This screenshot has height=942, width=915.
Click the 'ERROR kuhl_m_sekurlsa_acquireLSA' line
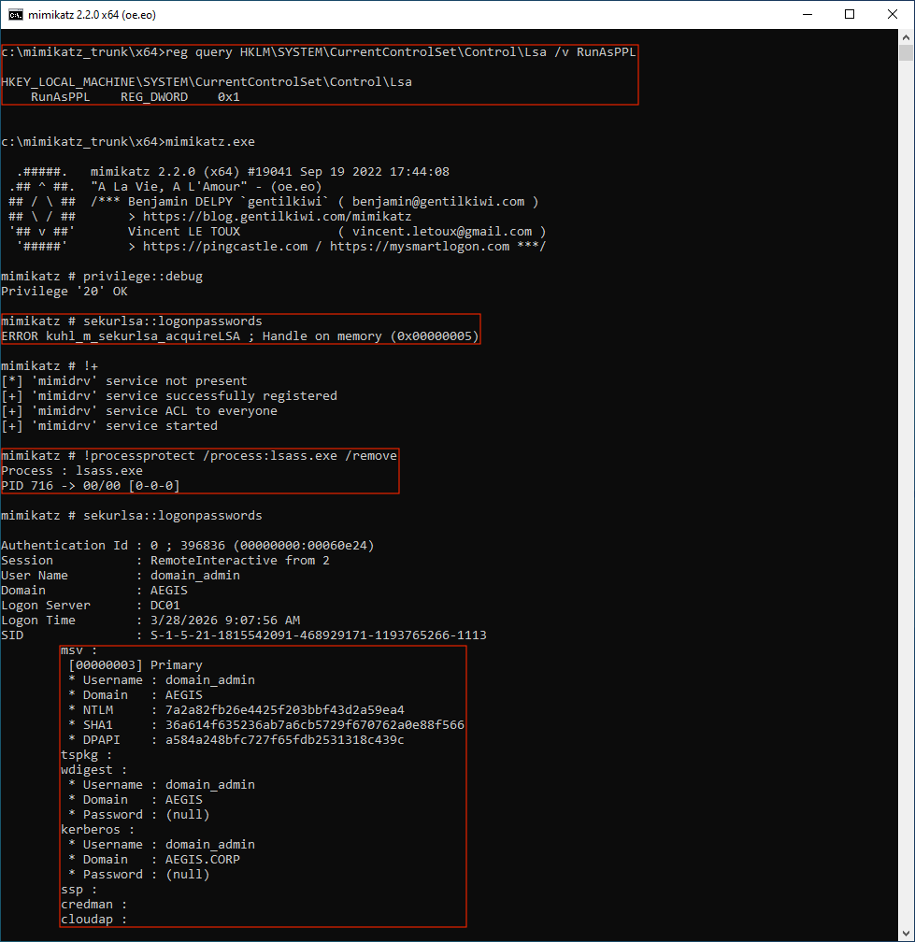(239, 336)
